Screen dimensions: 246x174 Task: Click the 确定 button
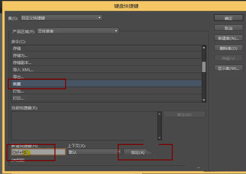coord(228,18)
